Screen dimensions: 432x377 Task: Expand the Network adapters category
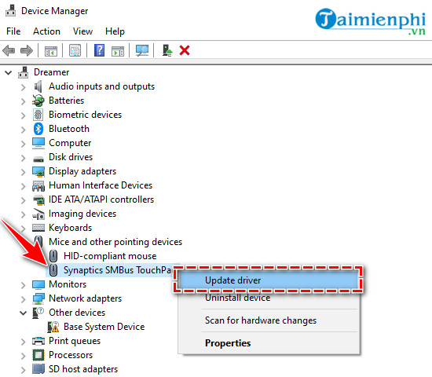pos(23,299)
